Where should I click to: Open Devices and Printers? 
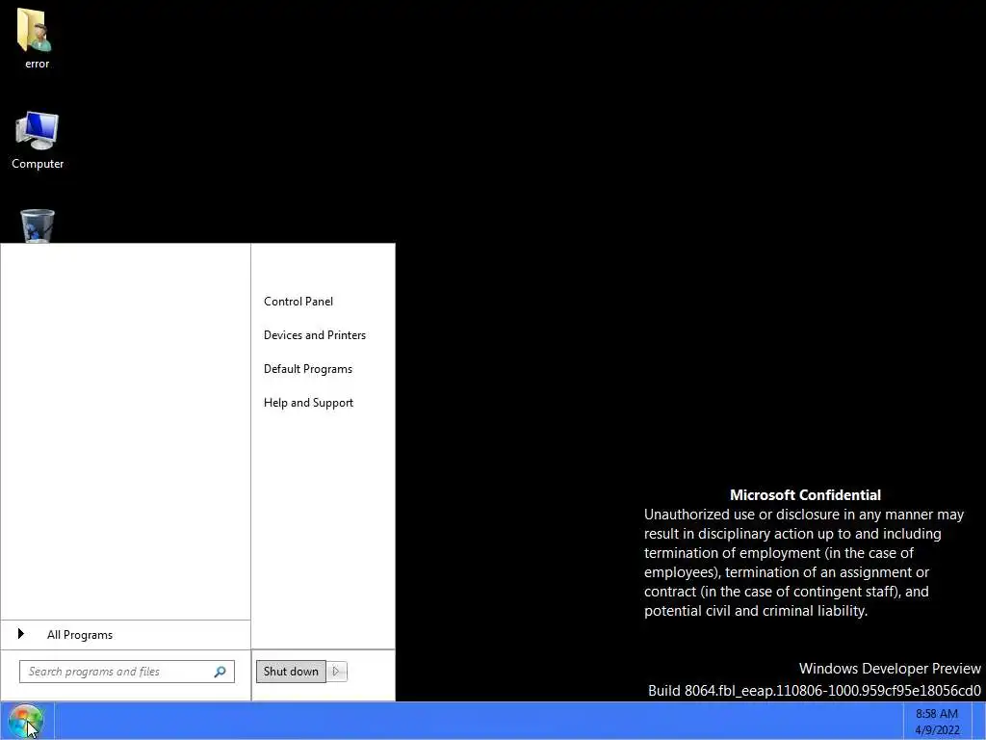coord(315,335)
